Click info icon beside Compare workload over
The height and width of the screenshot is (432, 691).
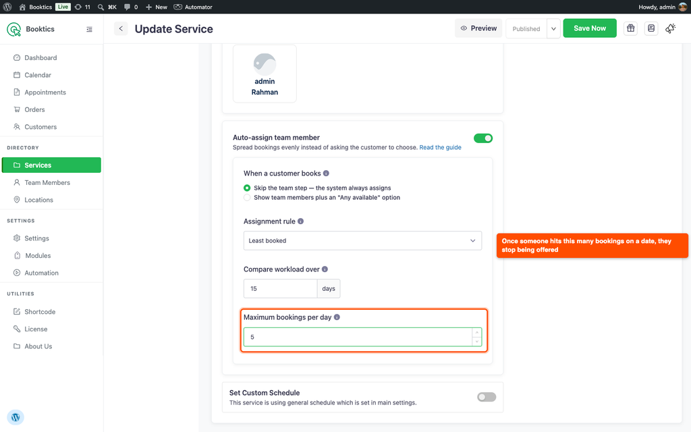(x=325, y=269)
